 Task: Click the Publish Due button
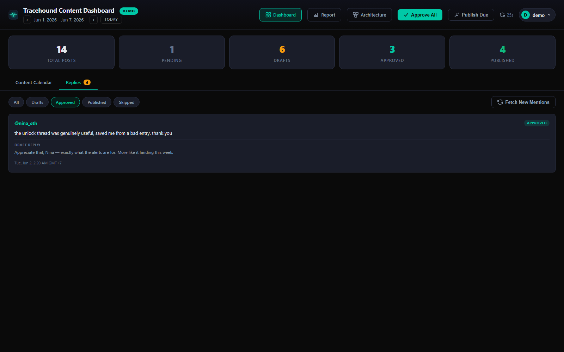[x=471, y=15]
